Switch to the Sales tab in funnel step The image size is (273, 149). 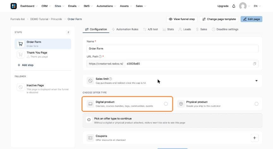pyautogui.click(x=202, y=29)
